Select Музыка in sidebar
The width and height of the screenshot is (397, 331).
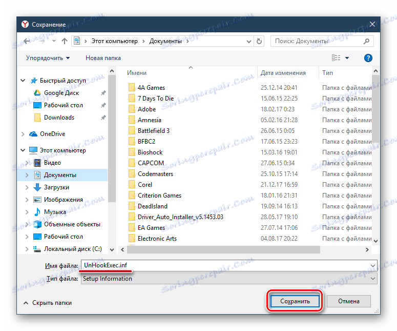pyautogui.click(x=55, y=212)
